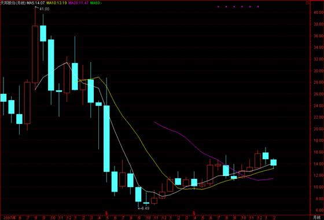The image size is (324, 220).
Task: Click the small cyan candlestick near the 6.49 low
Action: [146, 203]
